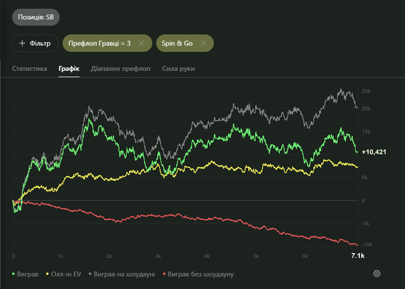Image resolution: width=405 pixels, height=289 pixels.
Task: Toggle the Виграв на шоудауні legend series
Action: [x=122, y=274]
